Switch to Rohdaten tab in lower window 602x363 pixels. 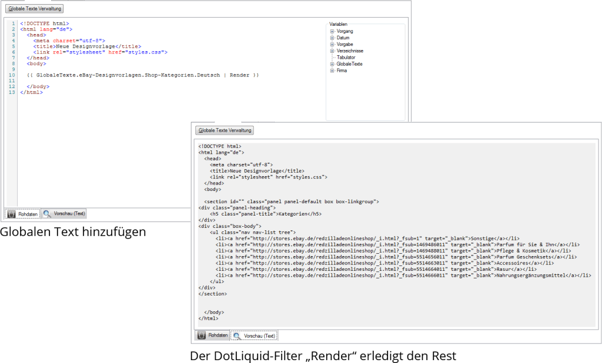(212, 335)
